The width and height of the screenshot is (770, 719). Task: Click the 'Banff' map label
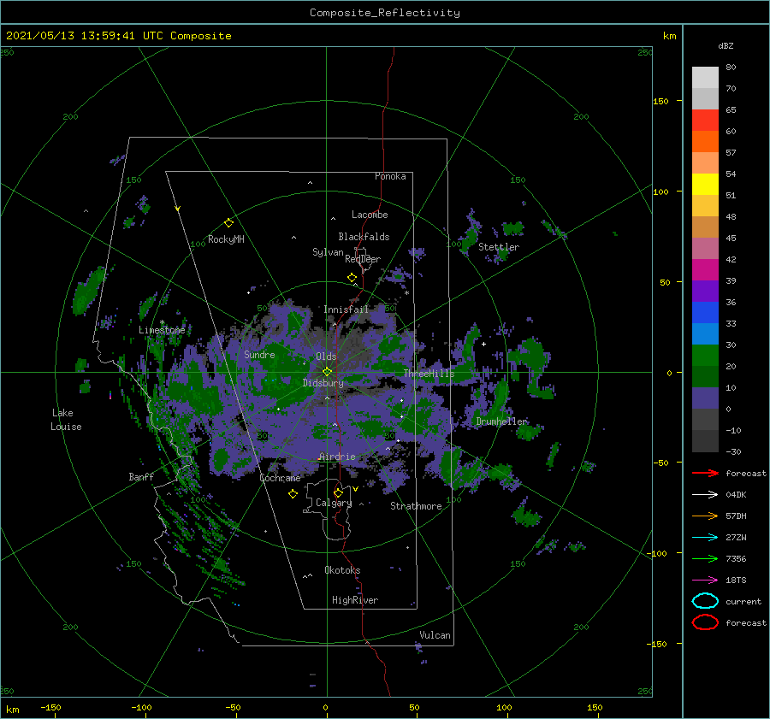coord(141,477)
